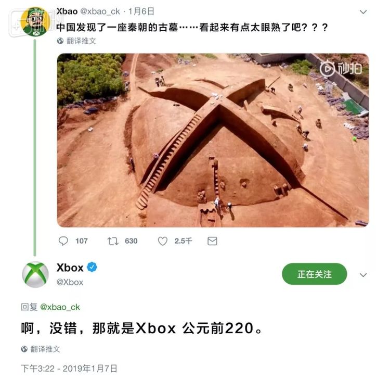Expand the chevron menu on Xbao's tweet
This screenshot has width=390, height=379.
click(x=363, y=12)
